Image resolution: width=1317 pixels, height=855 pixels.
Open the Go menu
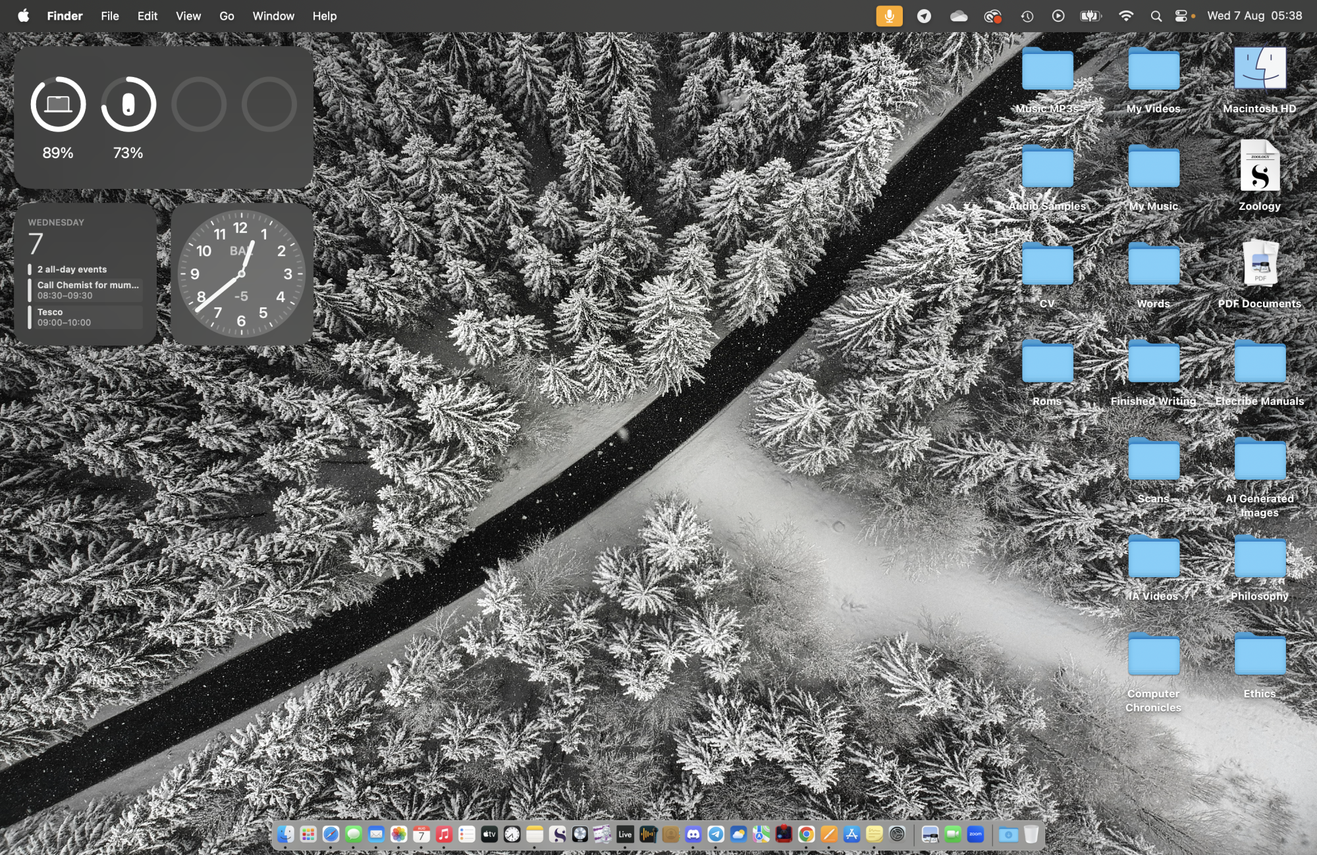pyautogui.click(x=227, y=16)
